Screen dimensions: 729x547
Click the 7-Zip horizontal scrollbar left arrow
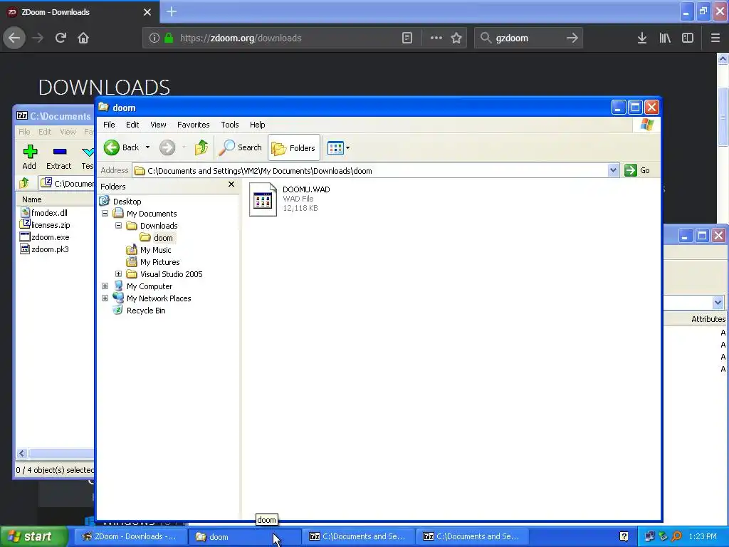[x=22, y=454]
